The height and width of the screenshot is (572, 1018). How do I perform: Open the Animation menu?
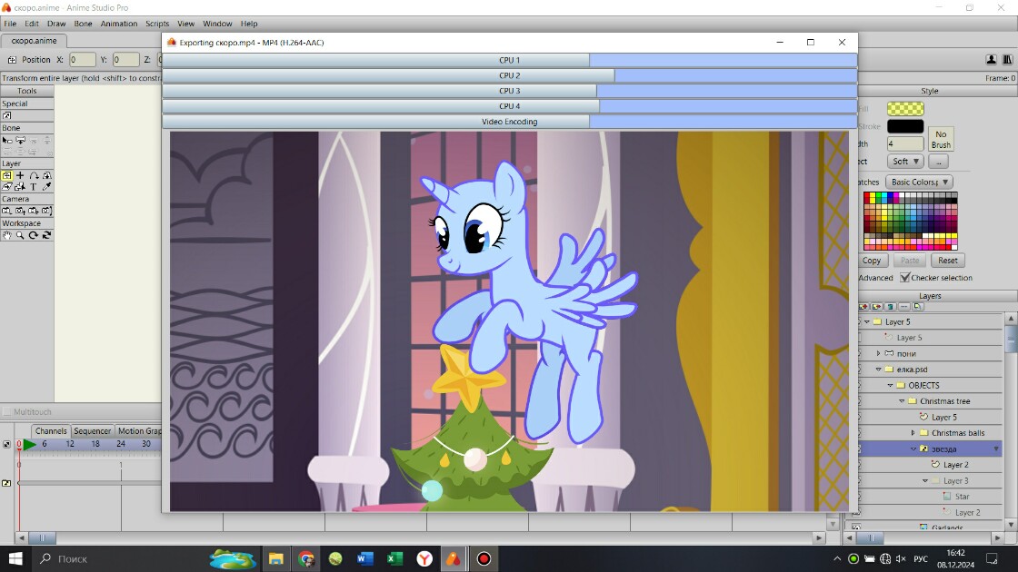coord(119,24)
